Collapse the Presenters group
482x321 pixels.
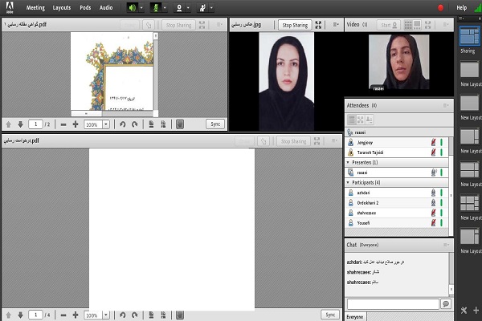(348, 162)
